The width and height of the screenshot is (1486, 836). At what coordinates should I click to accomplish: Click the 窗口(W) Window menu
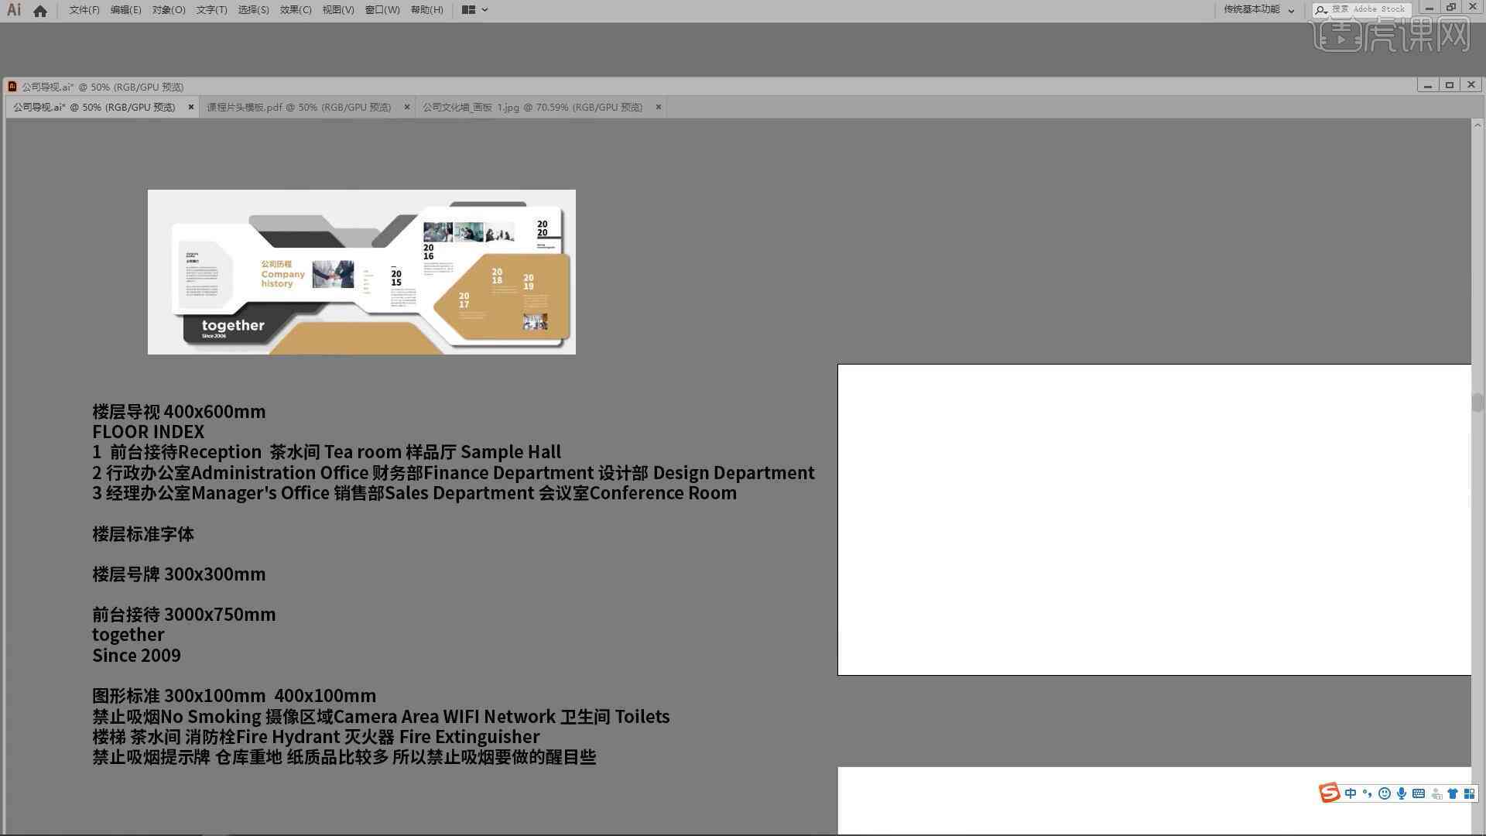point(378,9)
